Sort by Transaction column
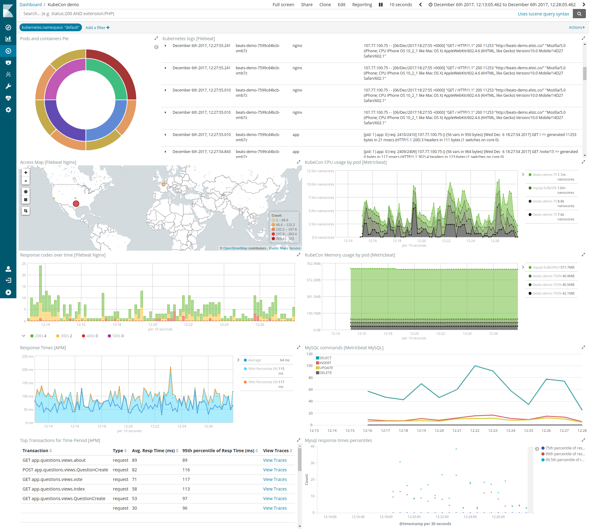589x531 pixels. pos(37,451)
